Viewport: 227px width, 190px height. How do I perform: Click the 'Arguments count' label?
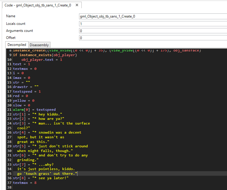(x=19, y=31)
